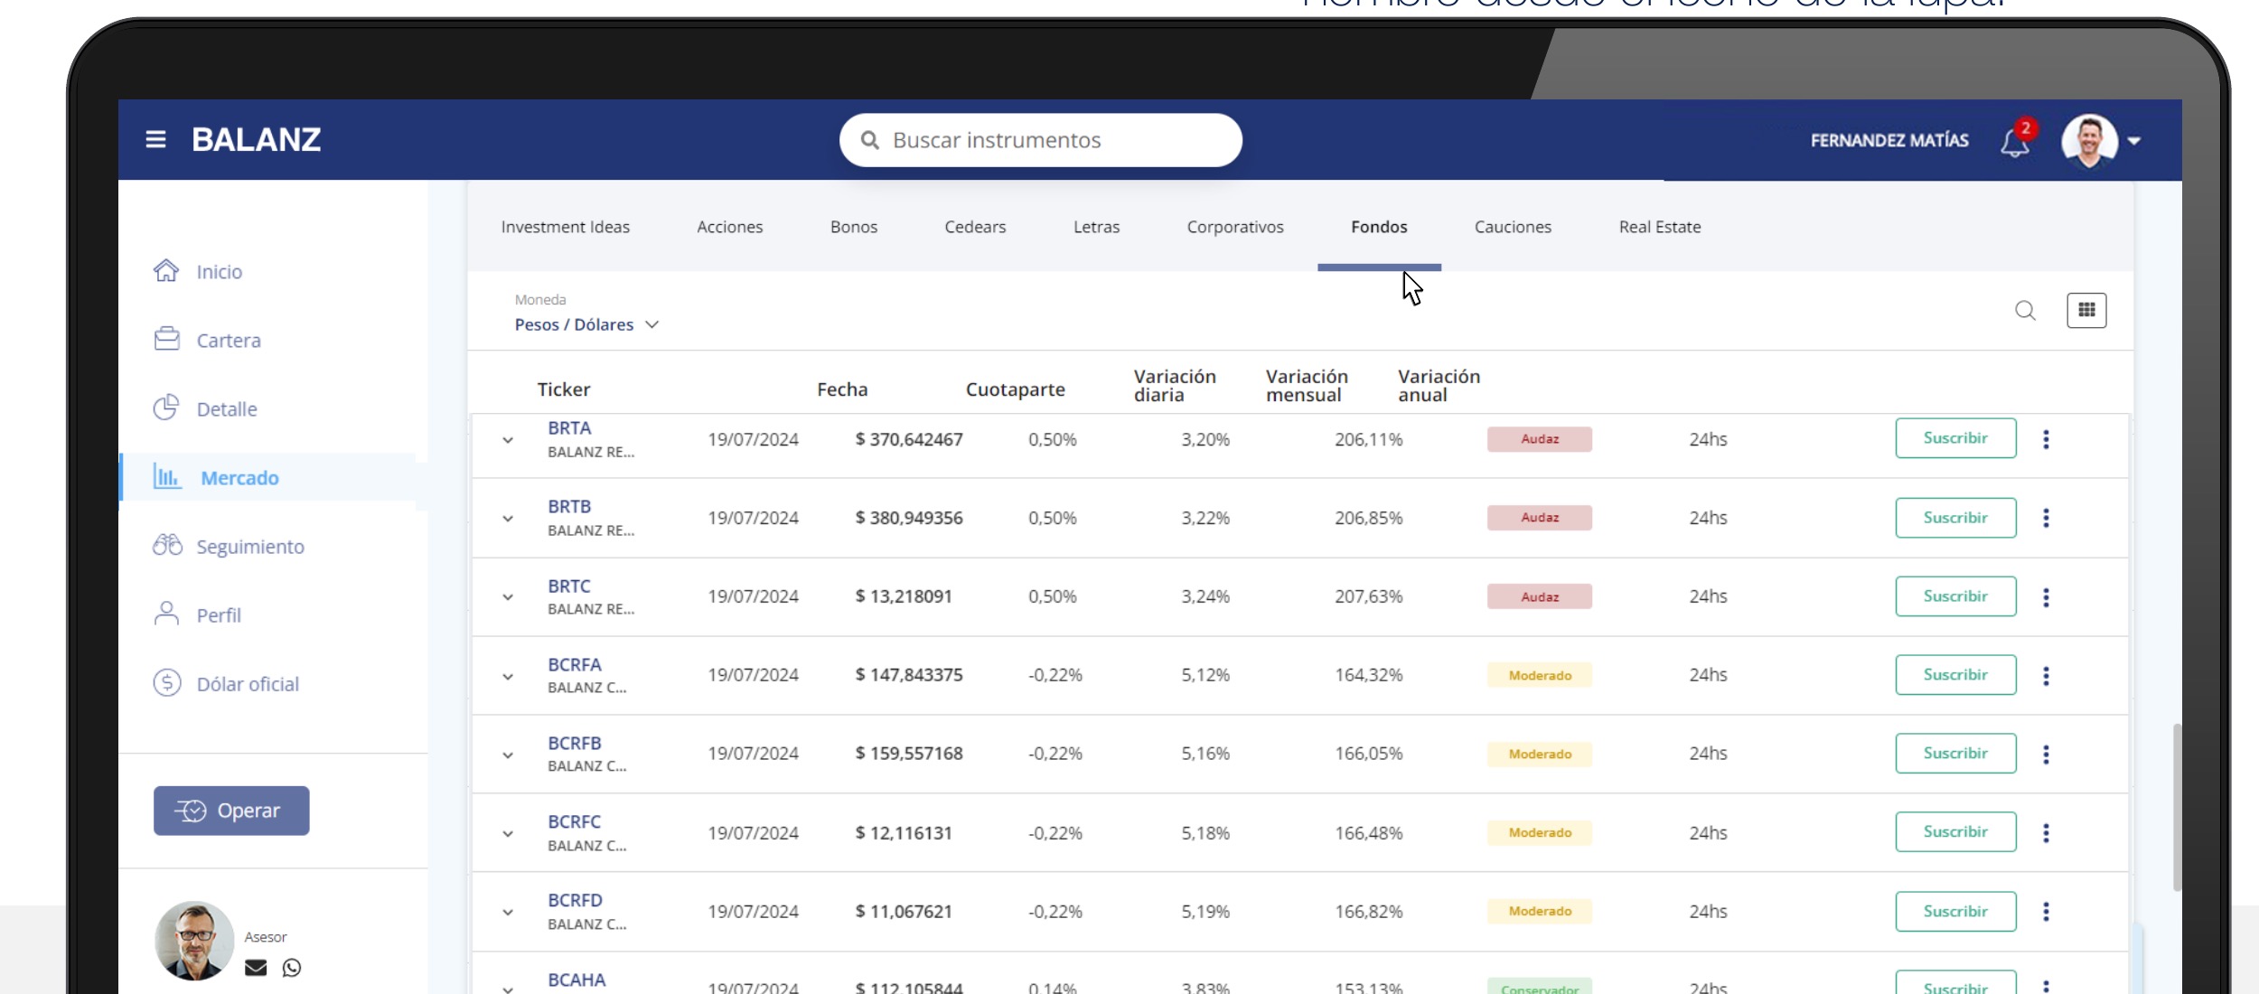Expand the BRTB fund row
The image size is (2259, 994).
[x=508, y=519]
